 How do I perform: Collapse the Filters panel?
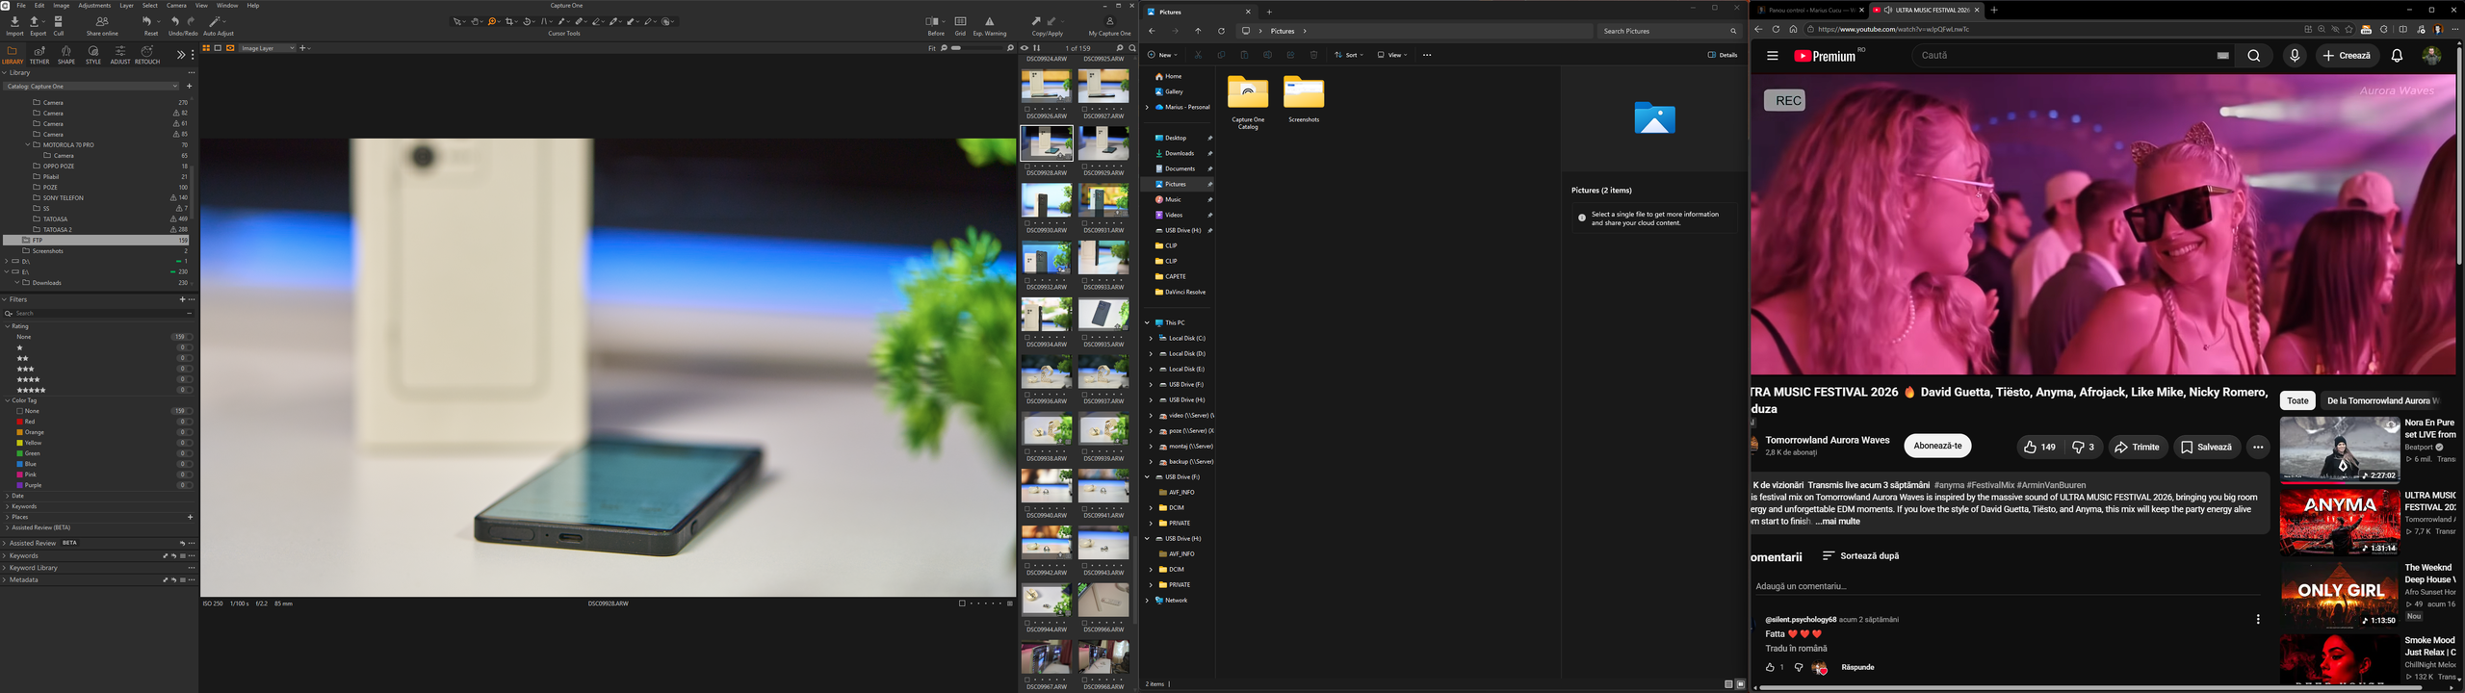[5, 299]
